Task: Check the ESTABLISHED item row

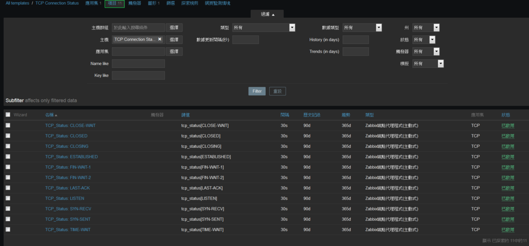Action: click(8, 157)
